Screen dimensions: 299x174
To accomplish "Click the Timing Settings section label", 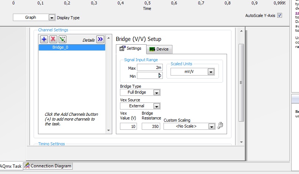I will point(51,144).
